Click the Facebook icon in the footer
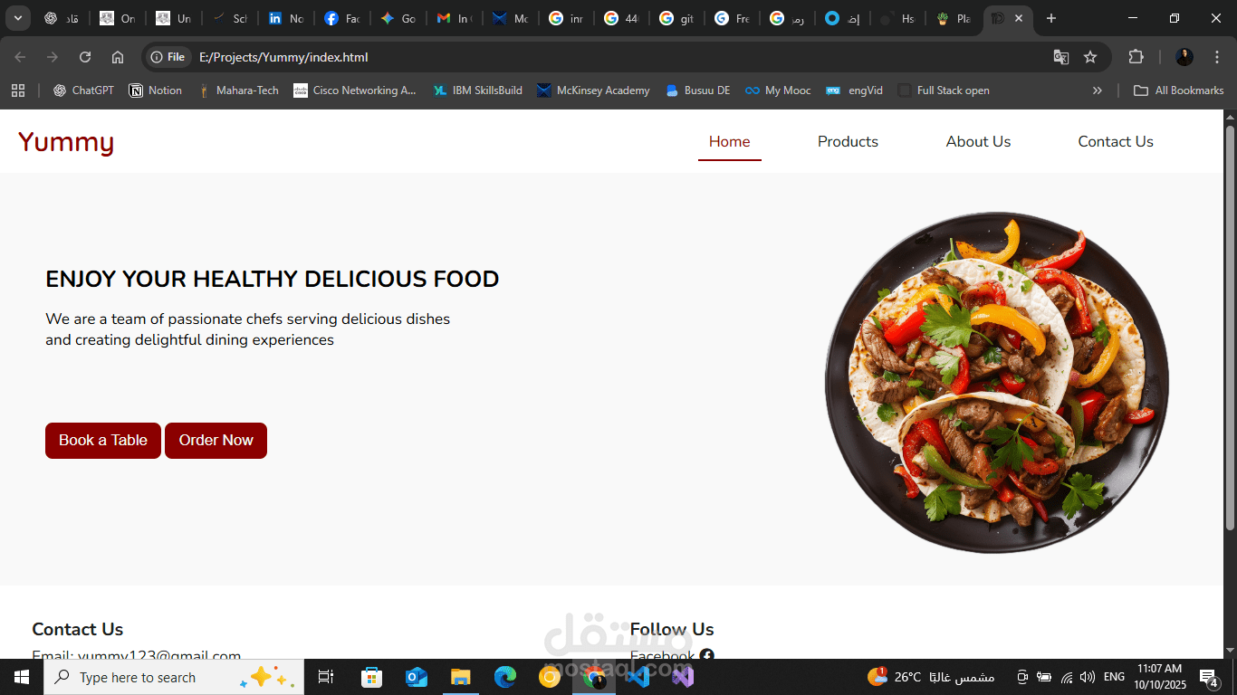Screen dimensions: 1237x695 [x=707, y=656]
